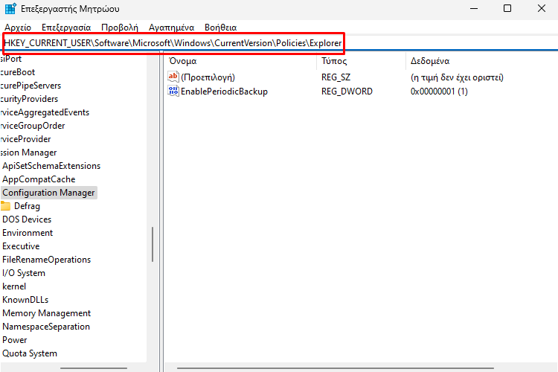Select the ApiSetSchemaExtensions key
Screen dimensions: 558x372
pos(51,166)
